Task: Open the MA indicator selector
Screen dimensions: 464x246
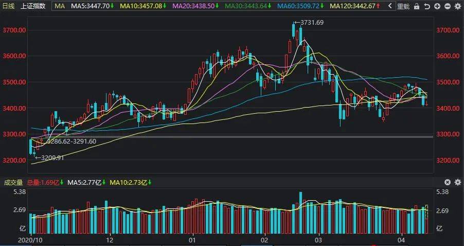Action: coord(60,7)
